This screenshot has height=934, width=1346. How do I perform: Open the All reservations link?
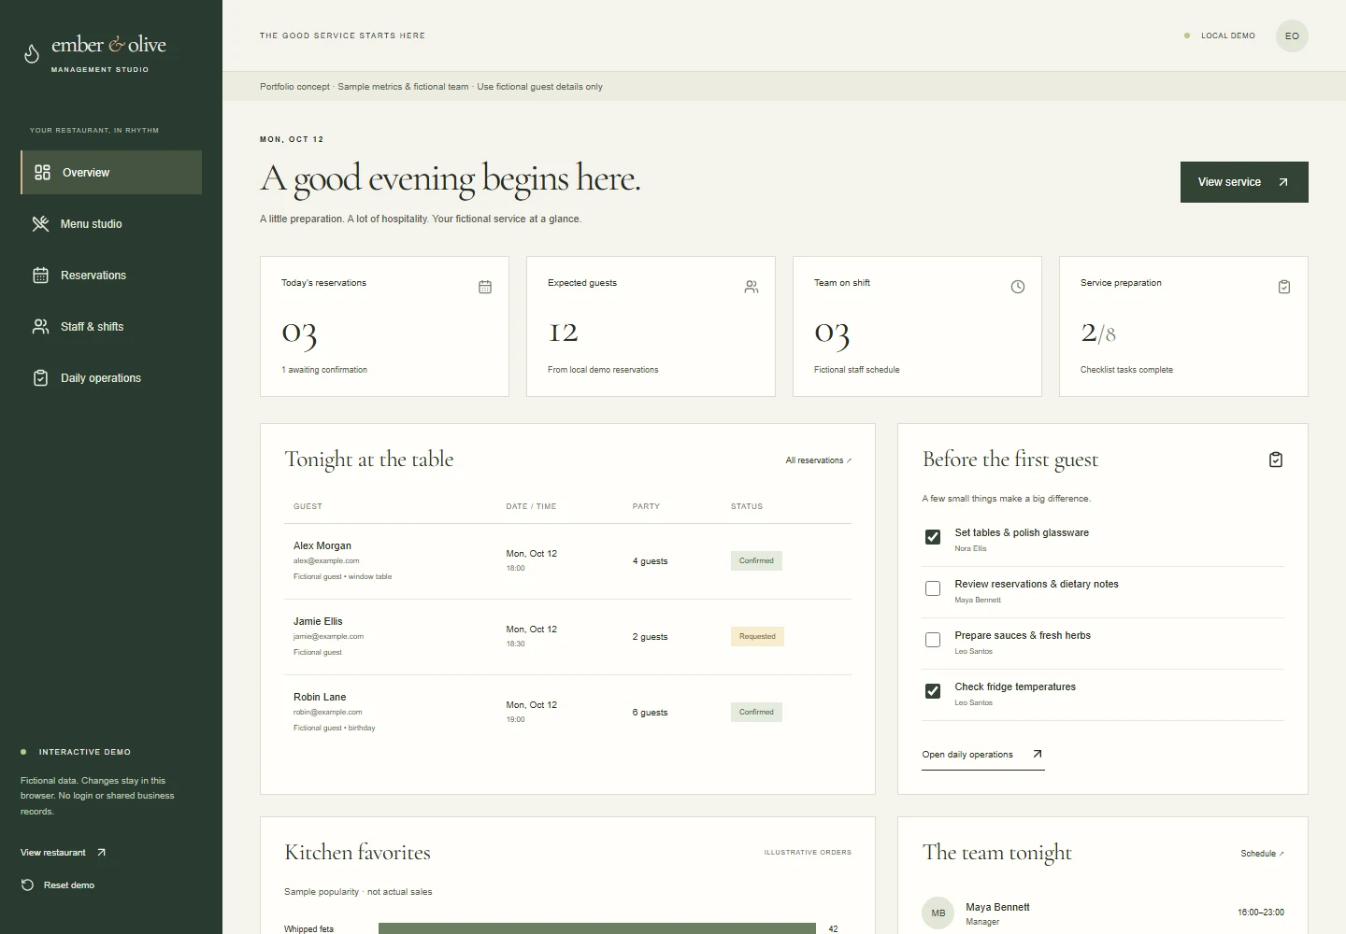[819, 460]
